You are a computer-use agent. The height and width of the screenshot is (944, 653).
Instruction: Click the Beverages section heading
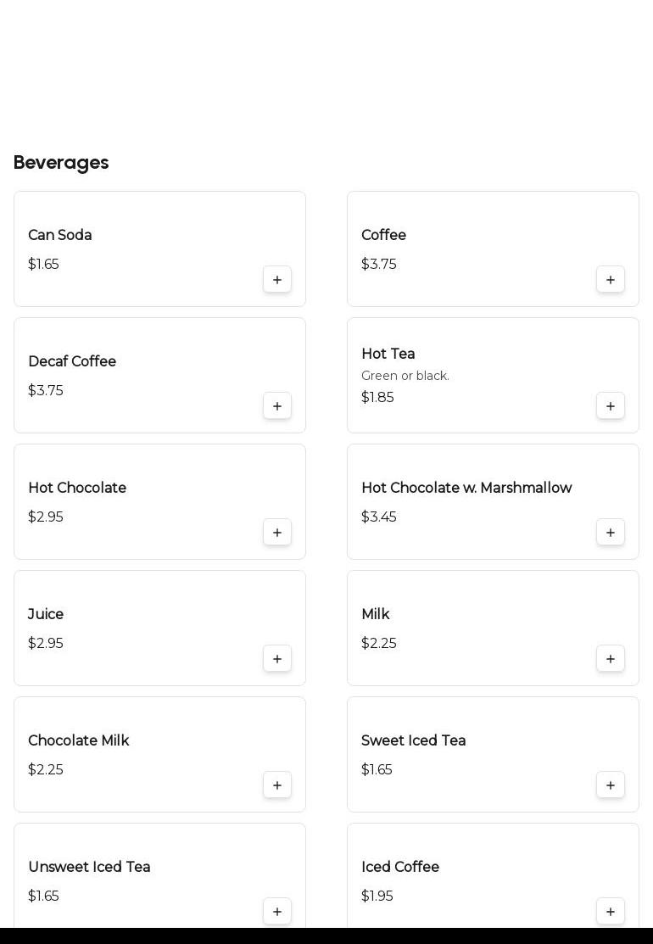tap(61, 163)
